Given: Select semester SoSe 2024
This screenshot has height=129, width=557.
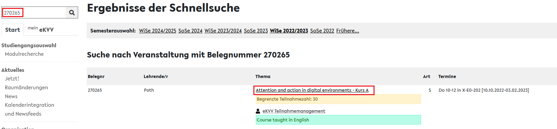Looking at the screenshot, I should (x=190, y=31).
